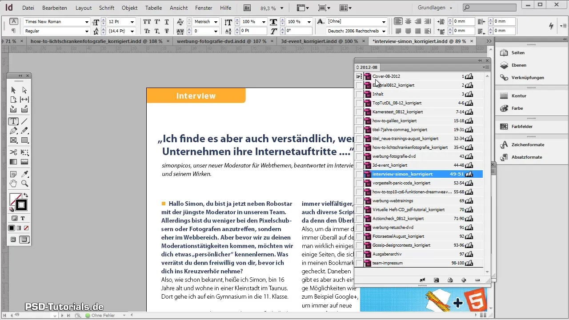Toggle style source box for Ausgabearchiv
569x320 pixels.
click(359, 254)
